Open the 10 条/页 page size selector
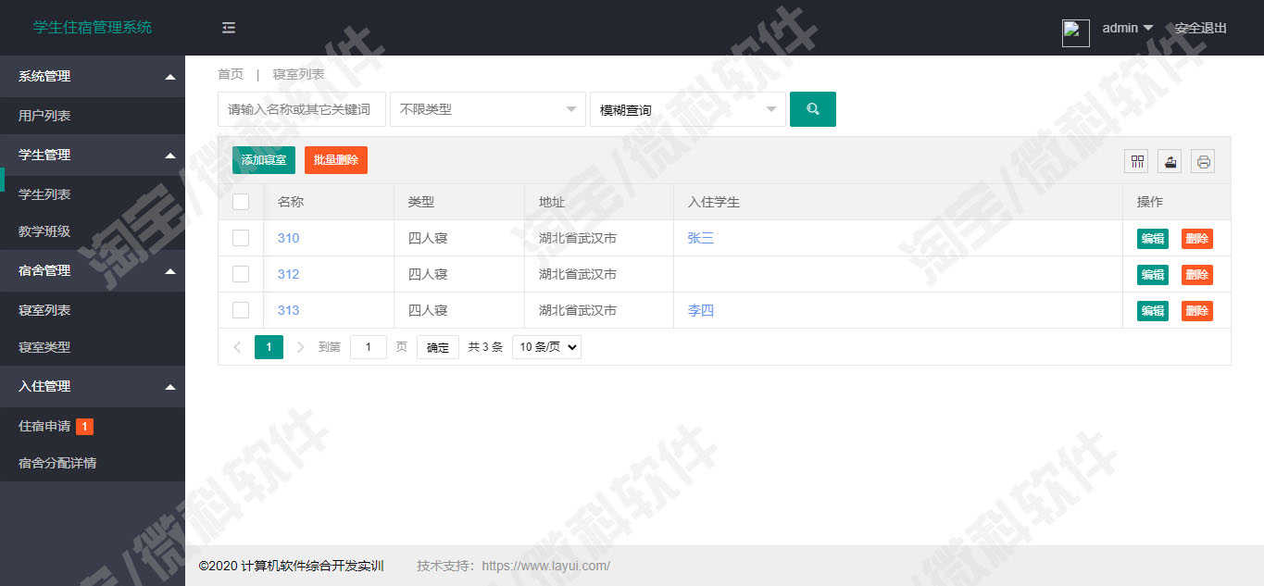The height and width of the screenshot is (586, 1264). point(546,347)
